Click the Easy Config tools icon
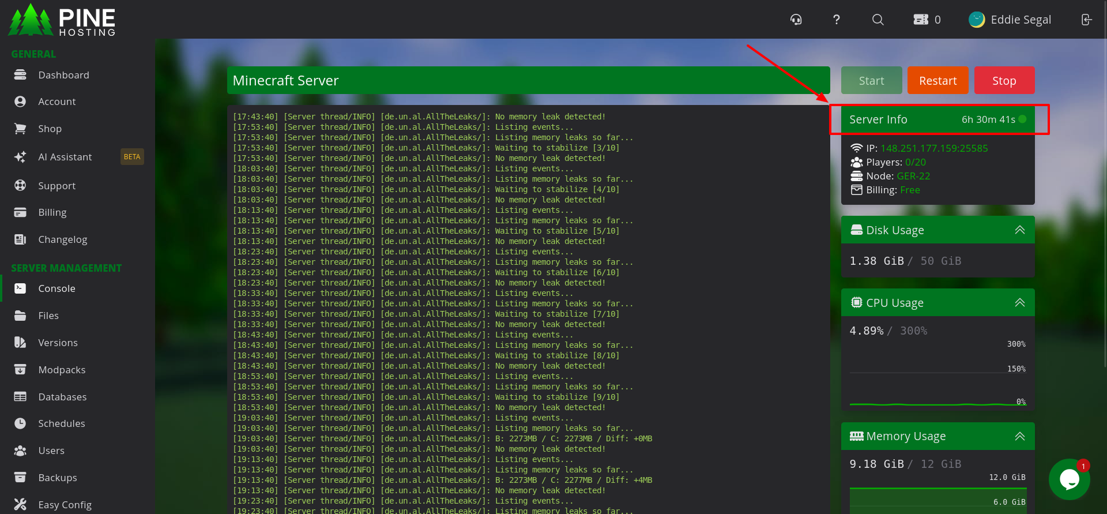The width and height of the screenshot is (1107, 514). 20,505
